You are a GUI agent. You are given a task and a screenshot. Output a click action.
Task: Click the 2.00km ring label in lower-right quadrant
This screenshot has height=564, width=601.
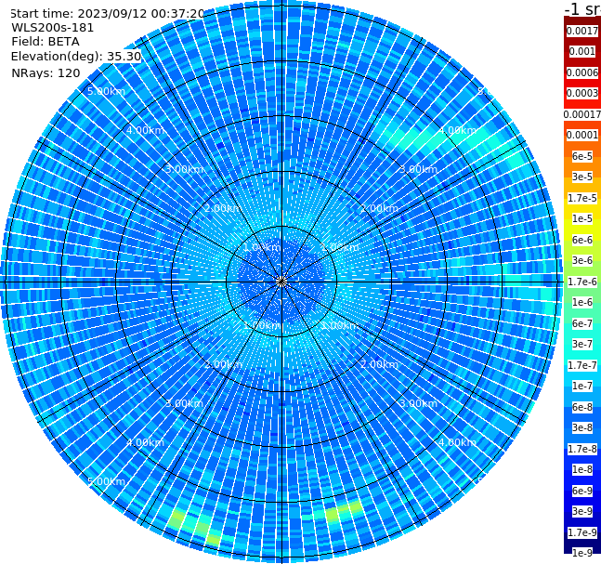pyautogui.click(x=380, y=364)
